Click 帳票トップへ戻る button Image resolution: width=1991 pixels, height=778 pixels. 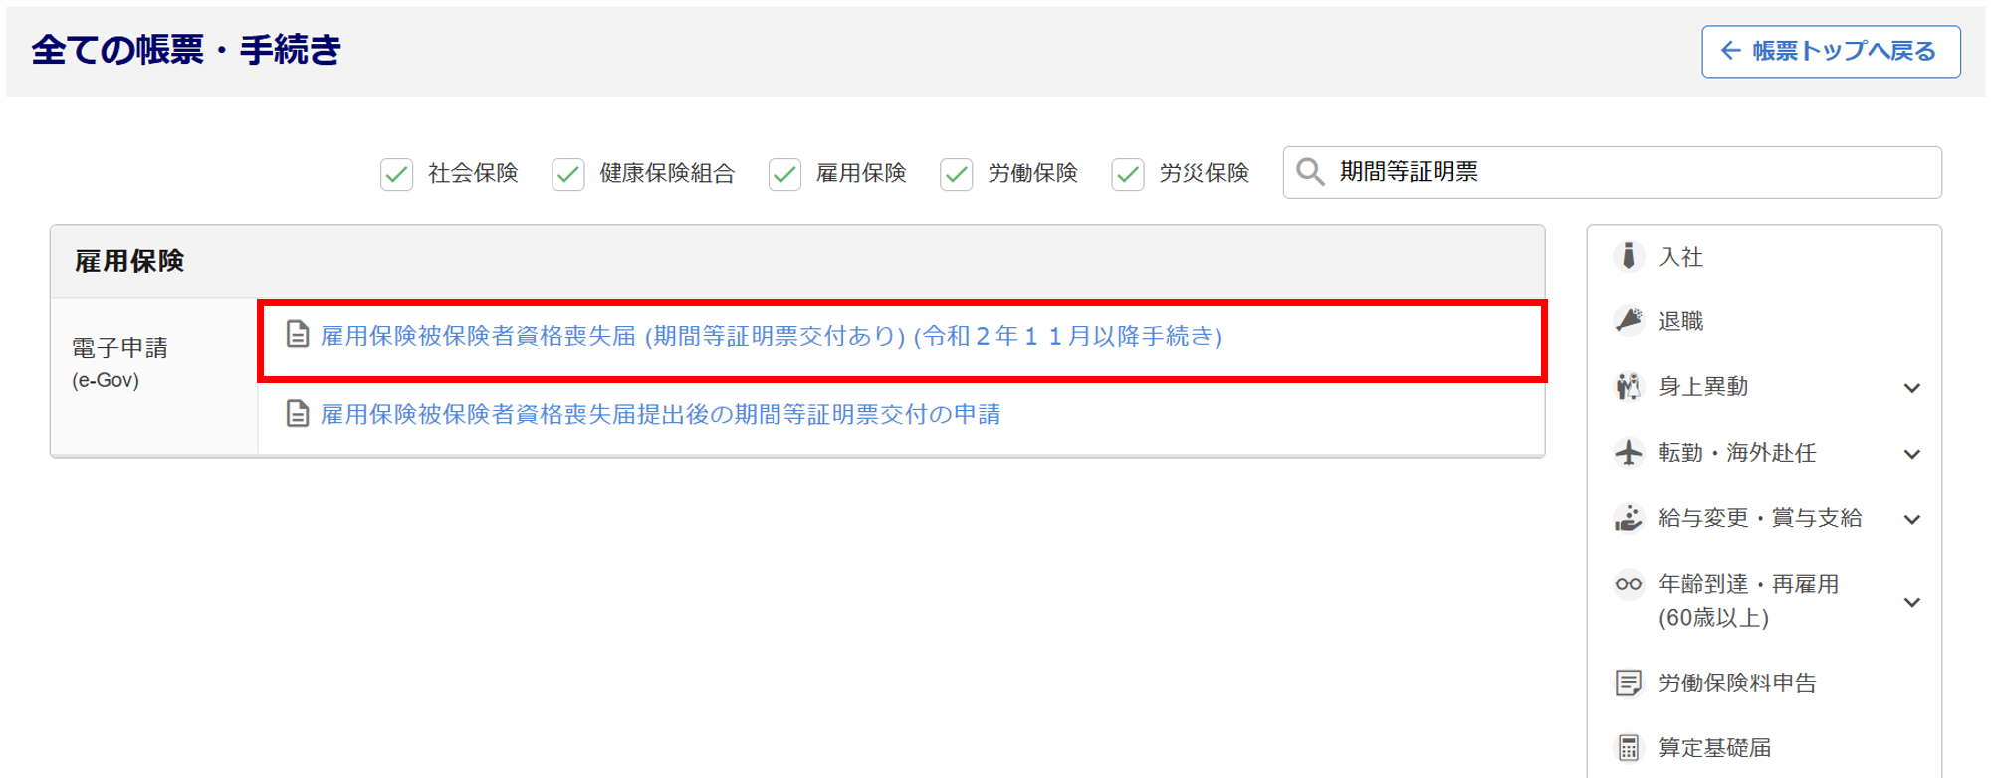pos(1831,51)
